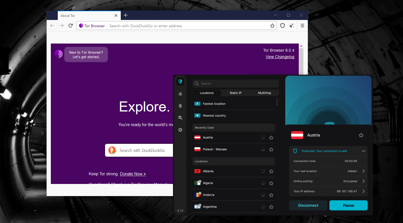
Task: Click the VPN shield icon in sidebar
Action: pyautogui.click(x=180, y=82)
